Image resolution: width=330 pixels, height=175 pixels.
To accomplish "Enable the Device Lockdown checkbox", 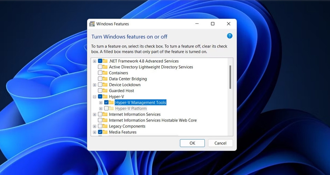I will tap(100, 85).
